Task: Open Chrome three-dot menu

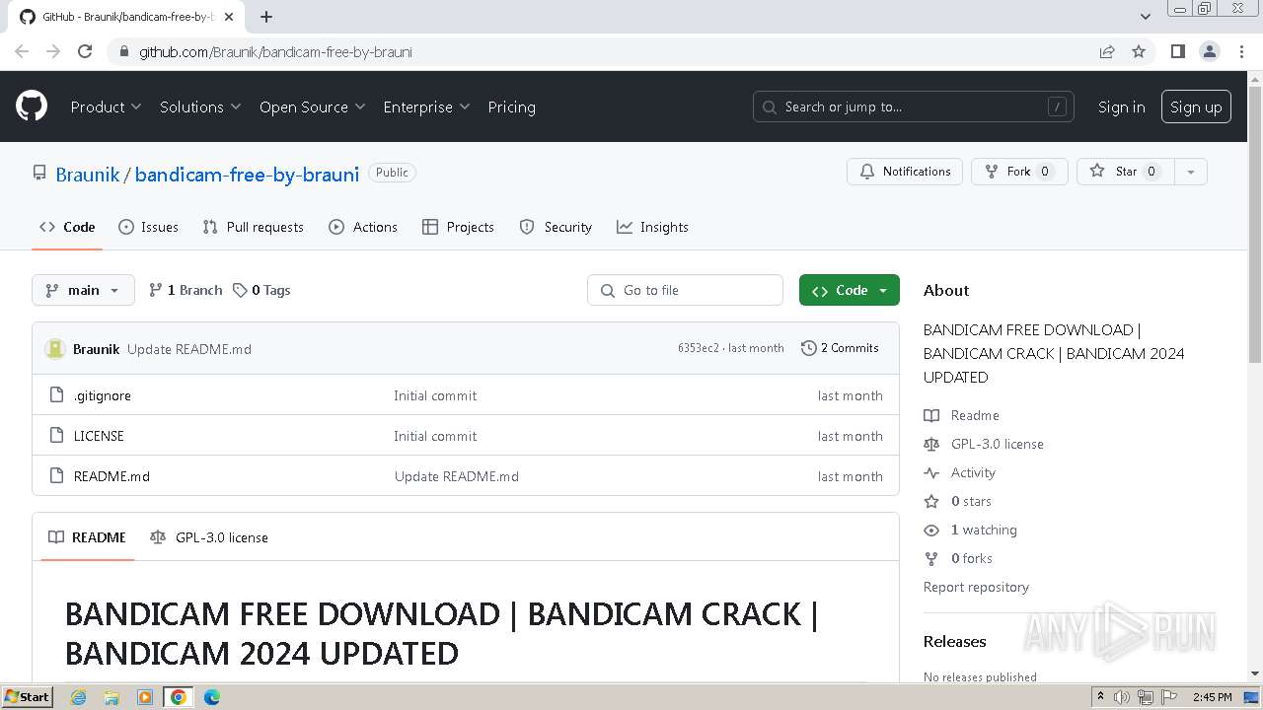Action: (x=1241, y=51)
